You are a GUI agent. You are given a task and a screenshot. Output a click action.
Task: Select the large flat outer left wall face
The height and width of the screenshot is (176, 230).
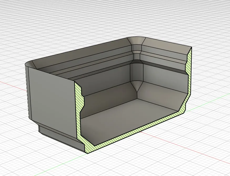pos(52,103)
